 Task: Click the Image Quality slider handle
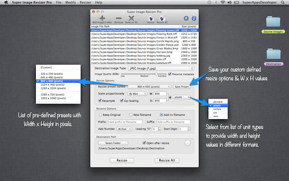(156, 74)
